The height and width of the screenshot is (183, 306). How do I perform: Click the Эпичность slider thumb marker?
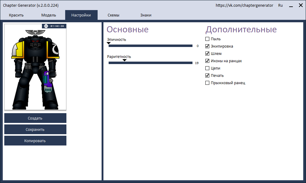[109, 43]
